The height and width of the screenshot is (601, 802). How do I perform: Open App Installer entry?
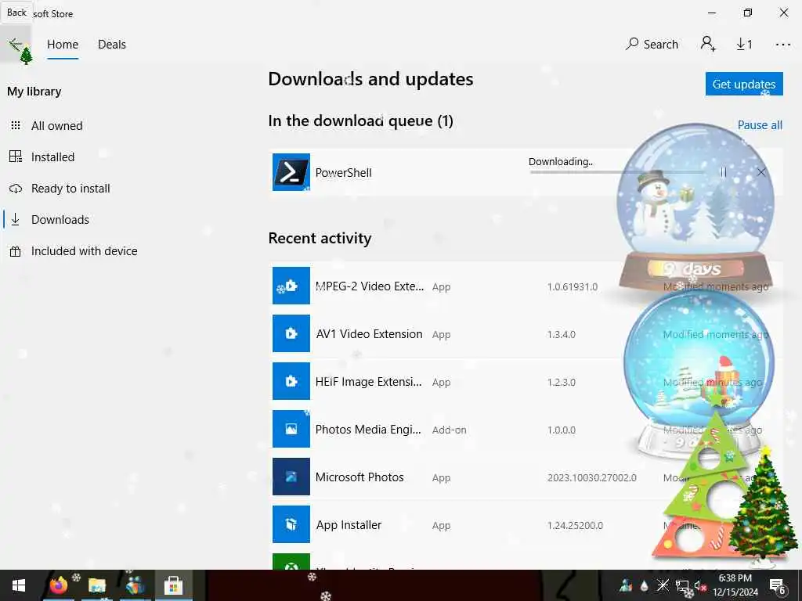click(x=349, y=525)
